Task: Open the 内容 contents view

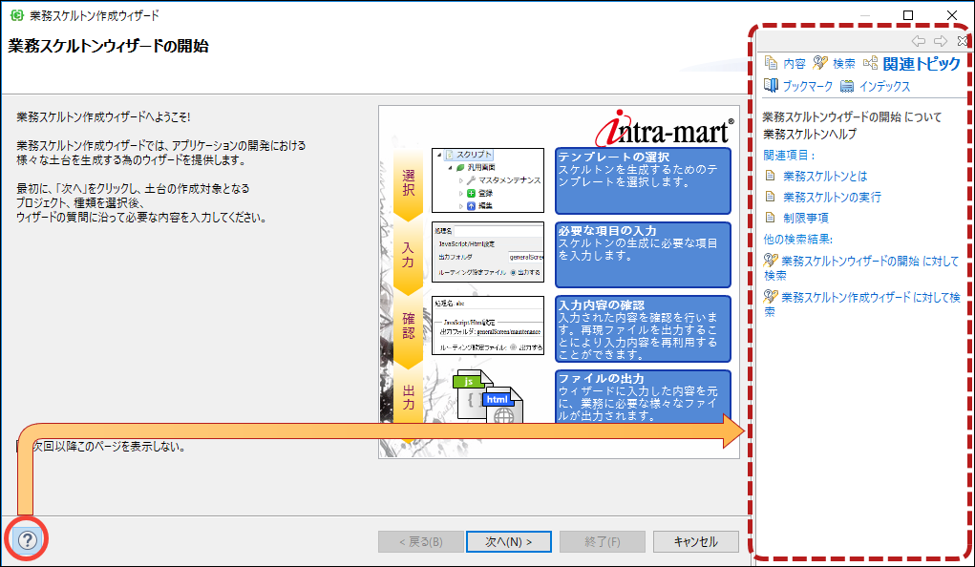Action: (795, 63)
